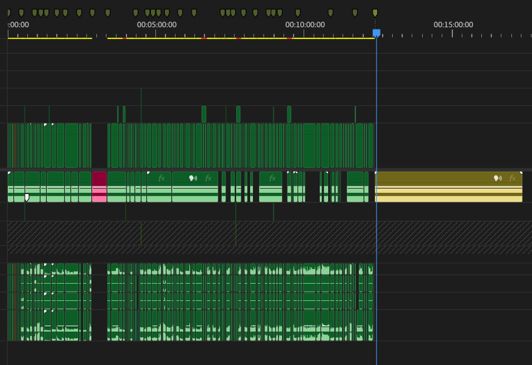Select the long yellow audio clip
The image size is (532, 365).
[x=448, y=187]
